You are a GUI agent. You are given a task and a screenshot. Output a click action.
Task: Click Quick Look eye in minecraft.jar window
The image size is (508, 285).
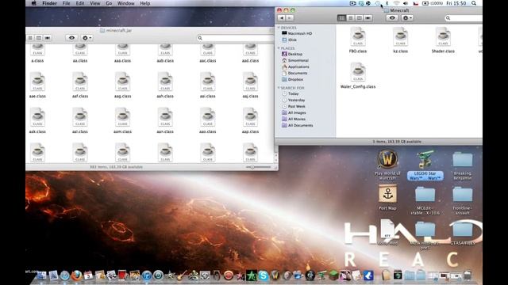click(x=71, y=38)
